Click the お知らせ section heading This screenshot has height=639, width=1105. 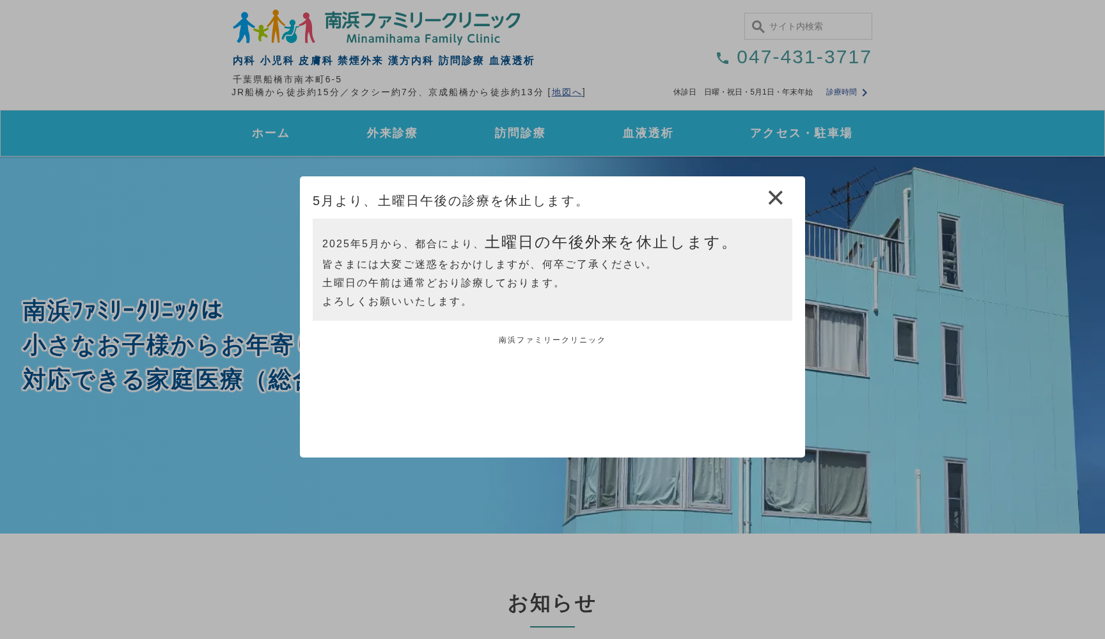click(552, 603)
